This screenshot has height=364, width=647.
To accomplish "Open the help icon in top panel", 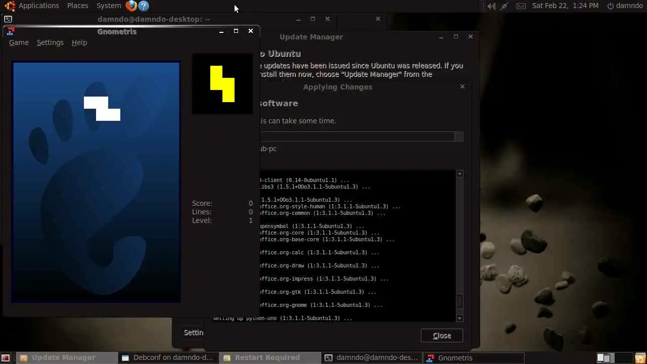I will coord(144,6).
